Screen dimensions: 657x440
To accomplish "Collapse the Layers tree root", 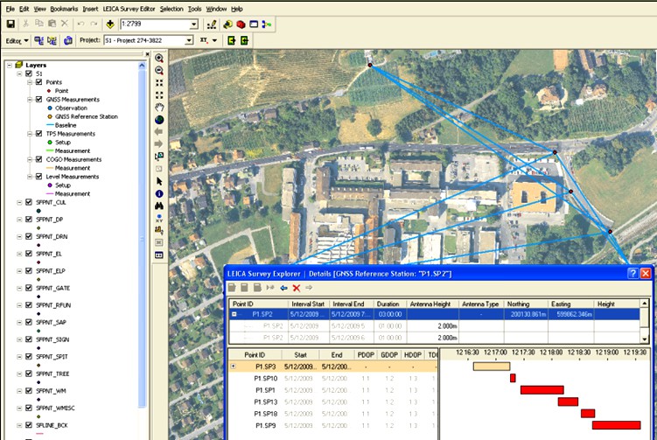I will 10,65.
